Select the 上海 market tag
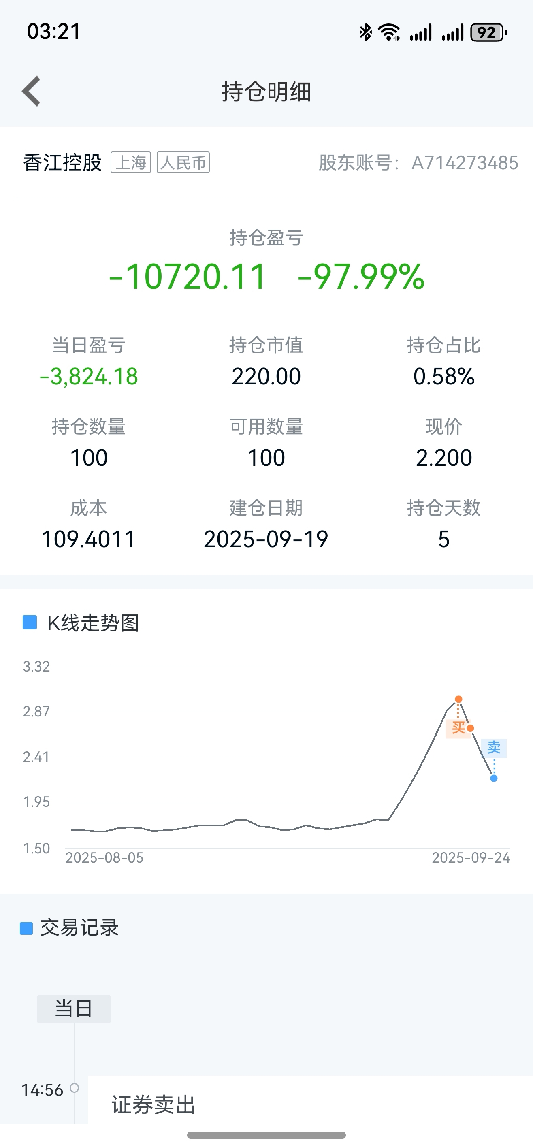533x1147 pixels. 131,162
